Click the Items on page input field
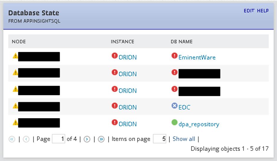277x161 pixels. pyautogui.click(x=160, y=139)
